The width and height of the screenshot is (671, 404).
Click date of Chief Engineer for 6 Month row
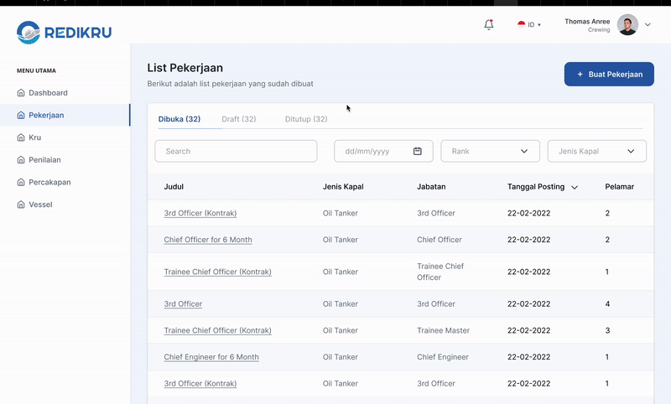click(528, 356)
